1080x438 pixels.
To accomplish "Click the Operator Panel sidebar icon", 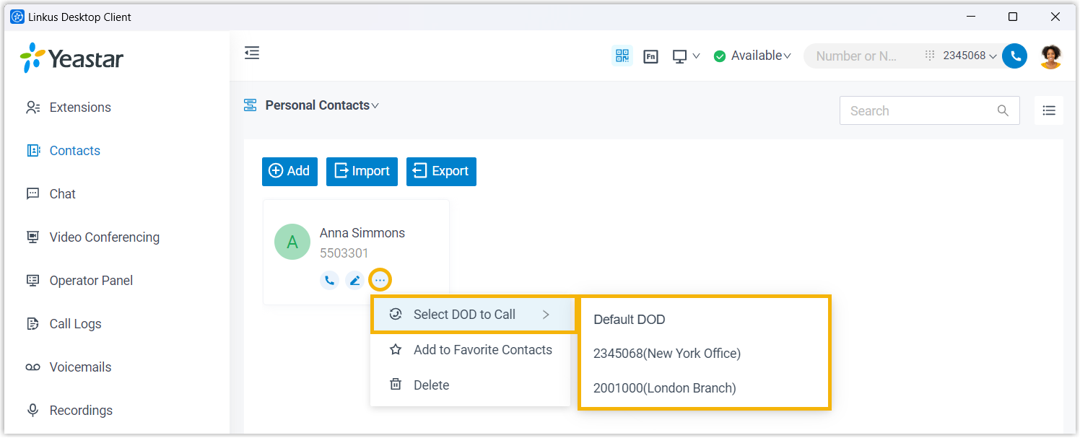I will click(32, 281).
